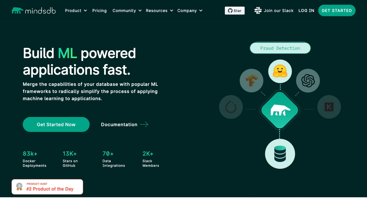Click LOG IN in the navigation bar
The image size is (367, 206).
(x=306, y=11)
